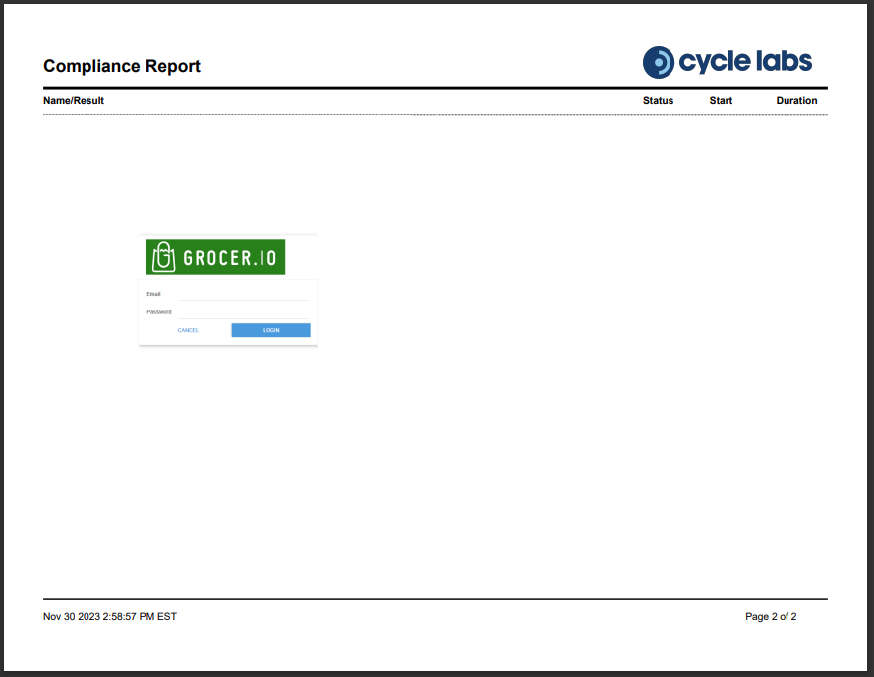Image resolution: width=874 pixels, height=677 pixels.
Task: Click the Cycle Labs circular logo icon
Action: tap(658, 62)
